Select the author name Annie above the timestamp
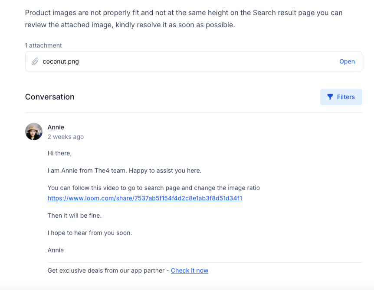374x290 pixels. coord(56,127)
